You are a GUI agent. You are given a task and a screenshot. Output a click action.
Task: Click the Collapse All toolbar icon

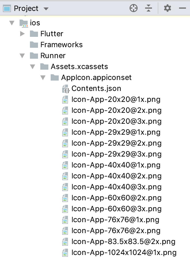[149, 8]
